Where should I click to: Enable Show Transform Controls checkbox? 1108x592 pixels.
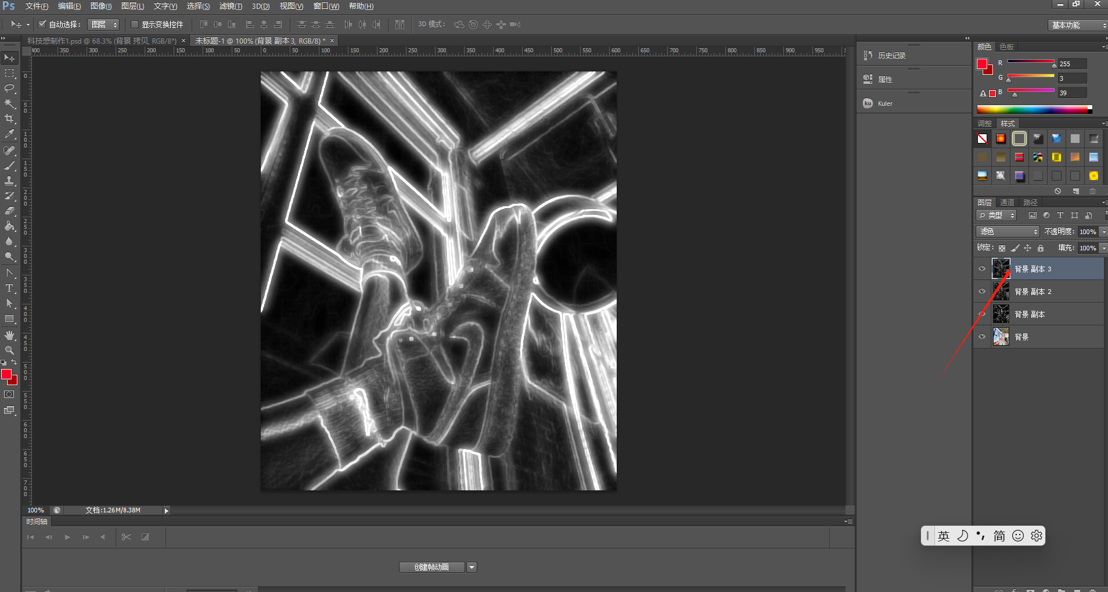coord(135,24)
